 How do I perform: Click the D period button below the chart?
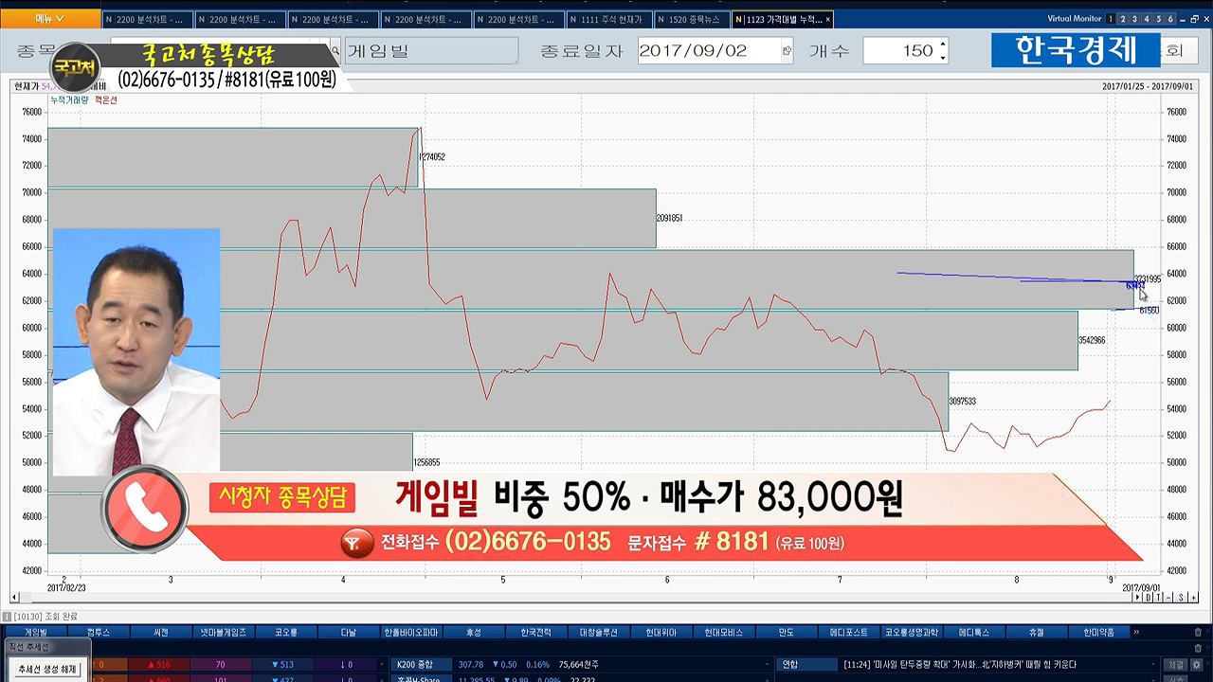click(x=1148, y=598)
